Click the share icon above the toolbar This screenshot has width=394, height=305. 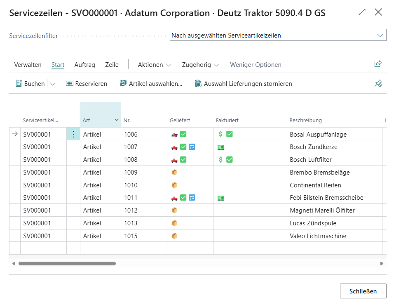click(378, 64)
